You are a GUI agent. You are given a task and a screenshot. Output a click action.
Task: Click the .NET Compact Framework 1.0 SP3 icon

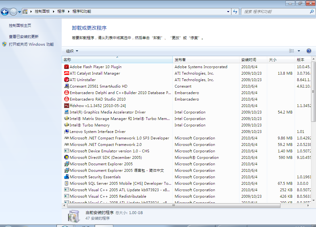click(x=67, y=138)
